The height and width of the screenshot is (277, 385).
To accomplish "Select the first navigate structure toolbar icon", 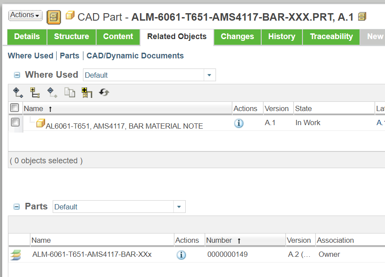I will click(x=18, y=93).
